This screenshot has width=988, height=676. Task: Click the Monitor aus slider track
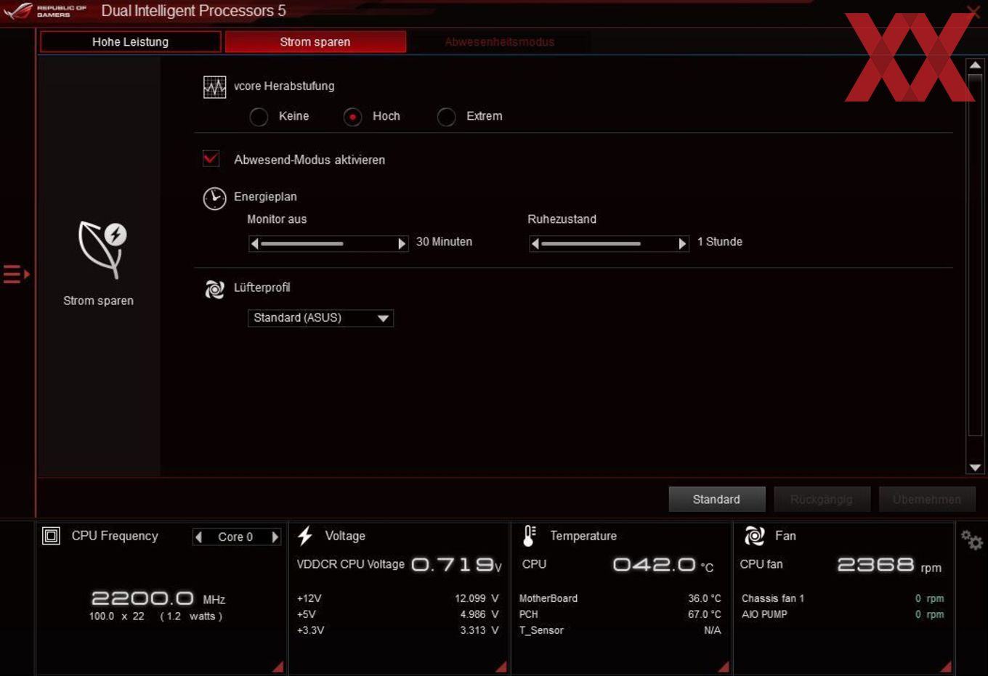point(328,244)
